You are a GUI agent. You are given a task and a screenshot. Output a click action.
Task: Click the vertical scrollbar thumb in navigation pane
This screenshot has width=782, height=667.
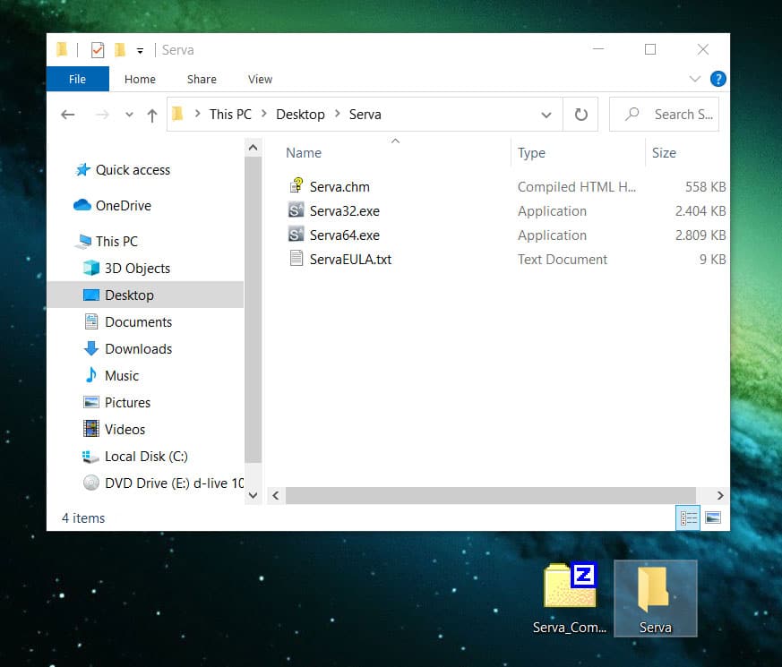point(253,309)
